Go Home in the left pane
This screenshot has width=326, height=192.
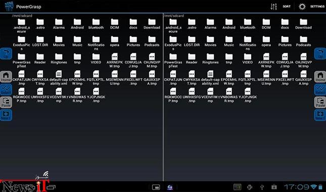pos(6,77)
